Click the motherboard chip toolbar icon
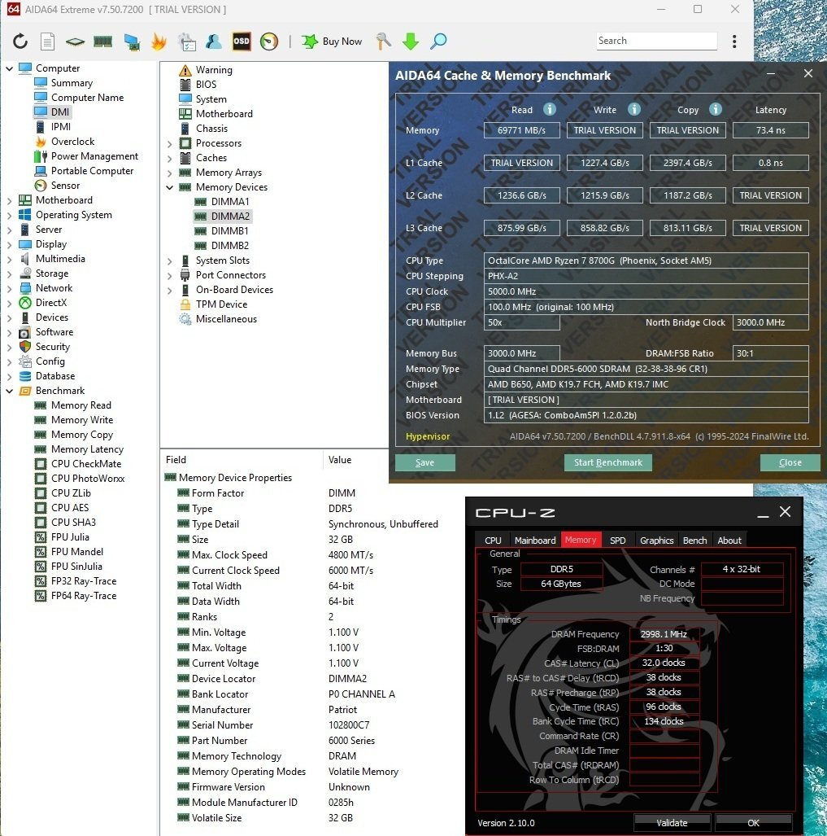Image resolution: width=827 pixels, height=836 pixels. tap(75, 41)
